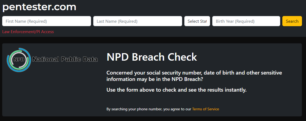Click the pentester.com site title

pyautogui.click(x=39, y=7)
